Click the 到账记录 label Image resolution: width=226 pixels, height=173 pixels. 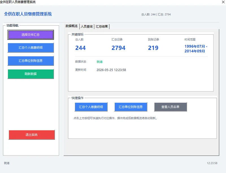click(x=153, y=40)
